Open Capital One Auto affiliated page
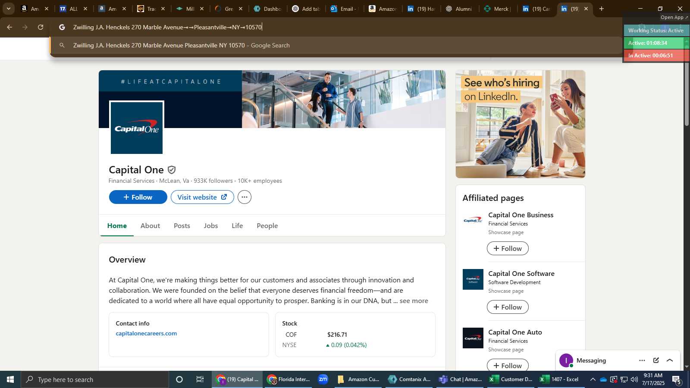Viewport: 690px width, 388px height. (515, 332)
